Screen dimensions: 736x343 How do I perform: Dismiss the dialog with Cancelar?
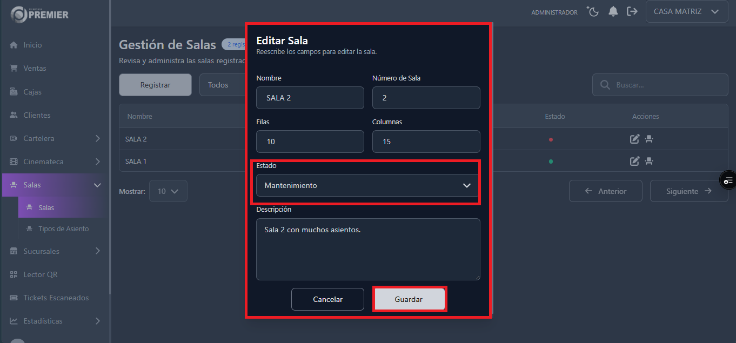(327, 299)
